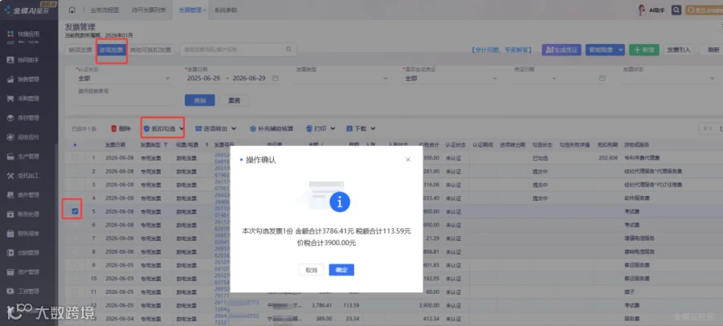Tick the checkbox of row 10

click(76, 279)
